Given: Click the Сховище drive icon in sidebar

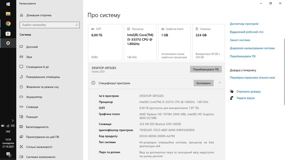Looking at the screenshot, I should (x=21, y=106).
